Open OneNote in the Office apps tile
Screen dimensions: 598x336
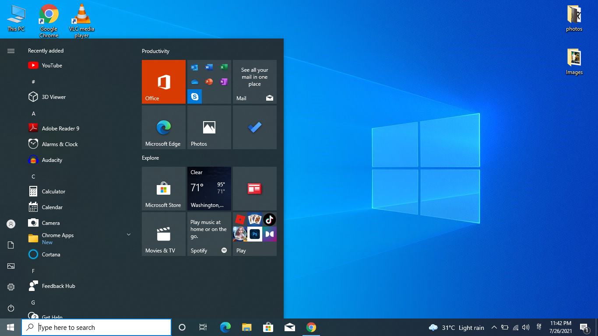(x=224, y=82)
